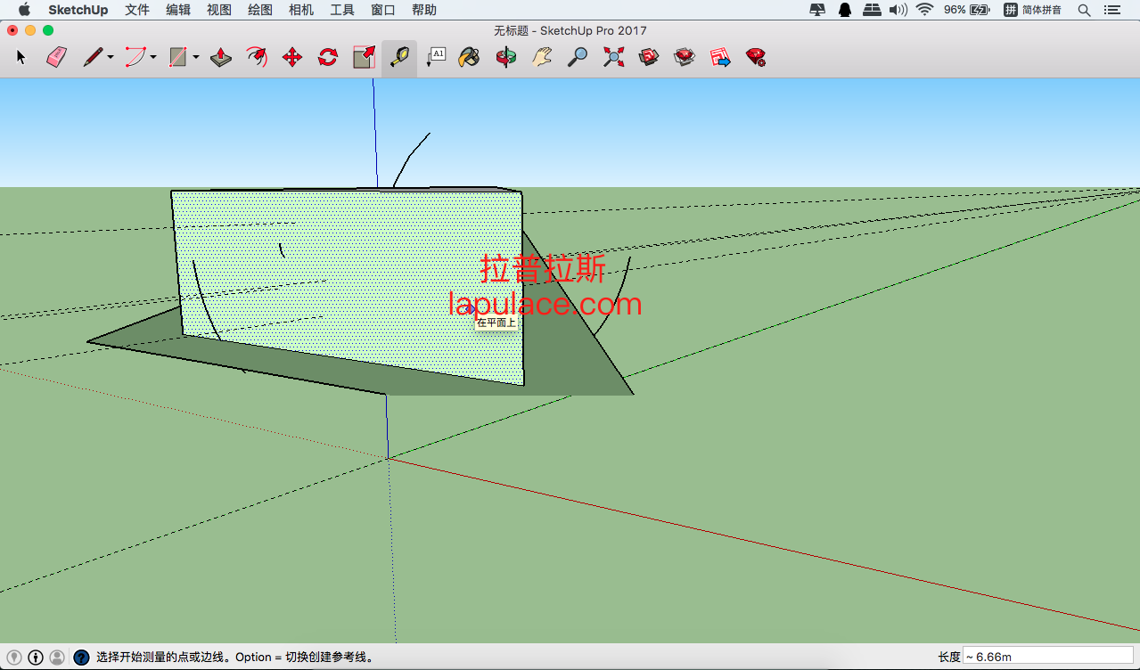The width and height of the screenshot is (1140, 670).
Task: Select the Rotate tool
Action: (x=328, y=58)
